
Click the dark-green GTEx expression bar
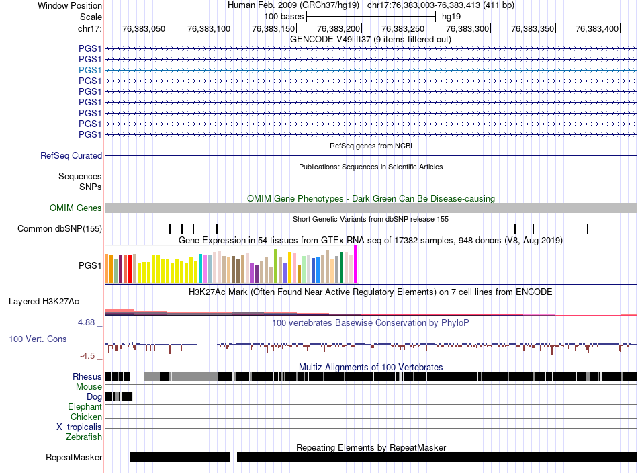[341, 267]
